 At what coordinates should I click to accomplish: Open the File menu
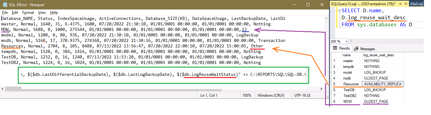coord(5,13)
